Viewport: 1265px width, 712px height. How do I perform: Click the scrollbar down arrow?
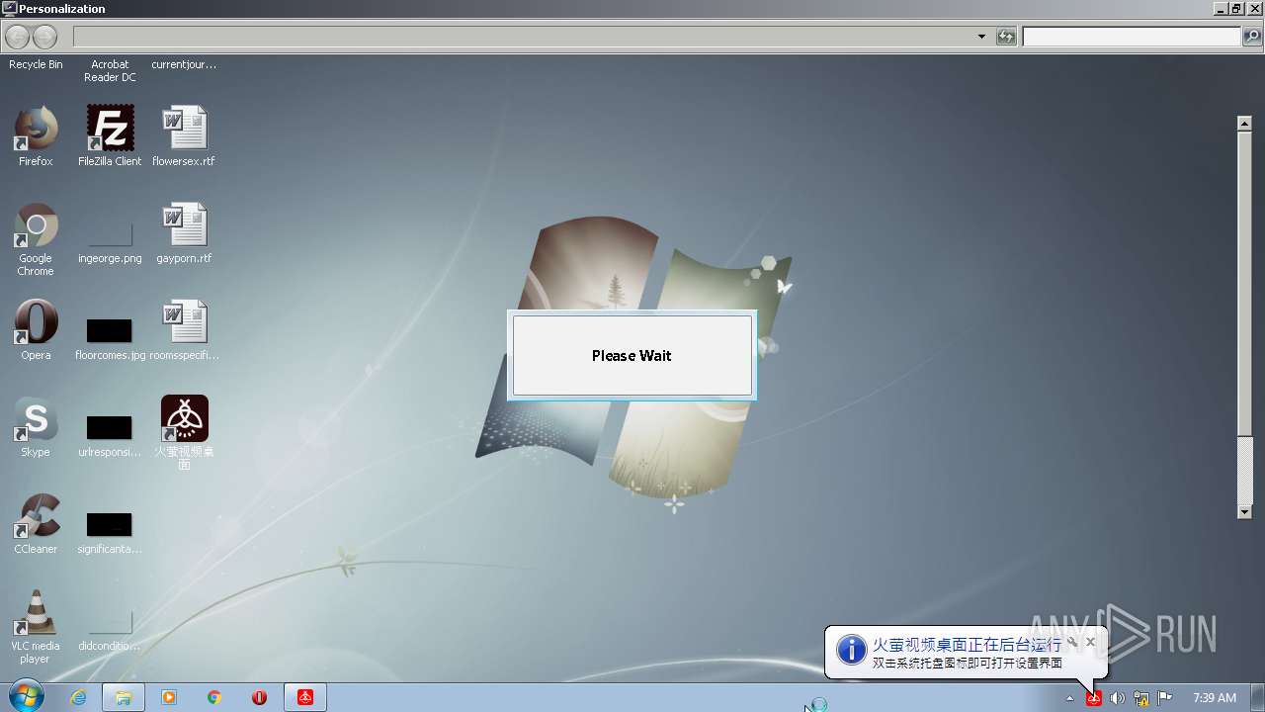tap(1245, 511)
